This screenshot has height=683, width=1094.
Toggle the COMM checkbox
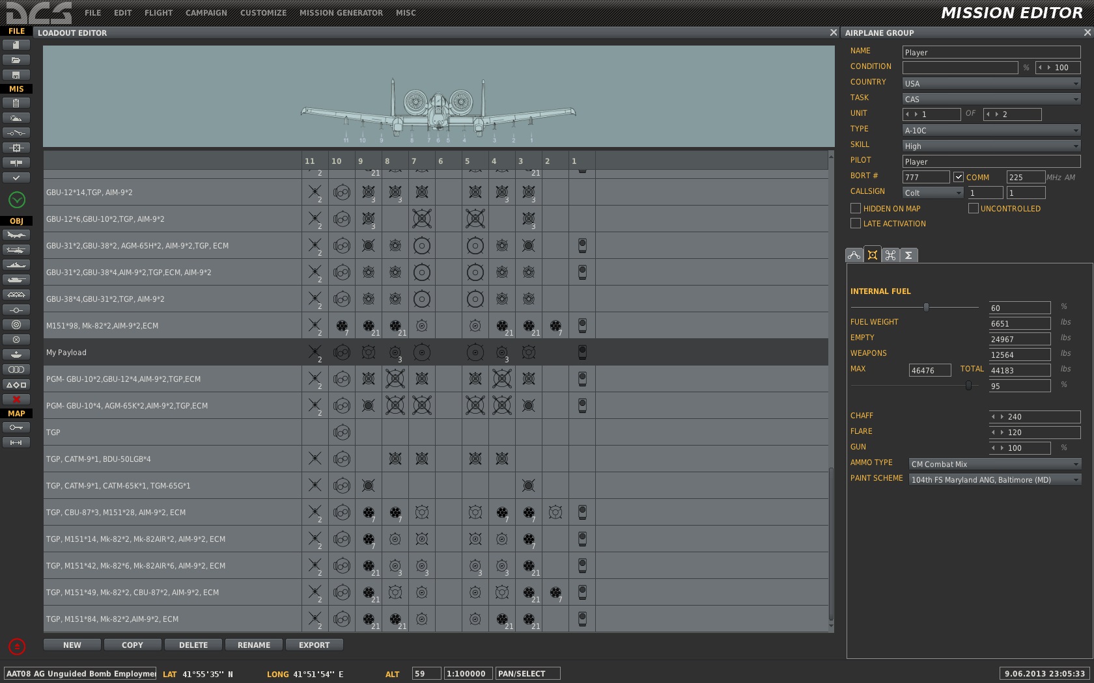coord(959,177)
